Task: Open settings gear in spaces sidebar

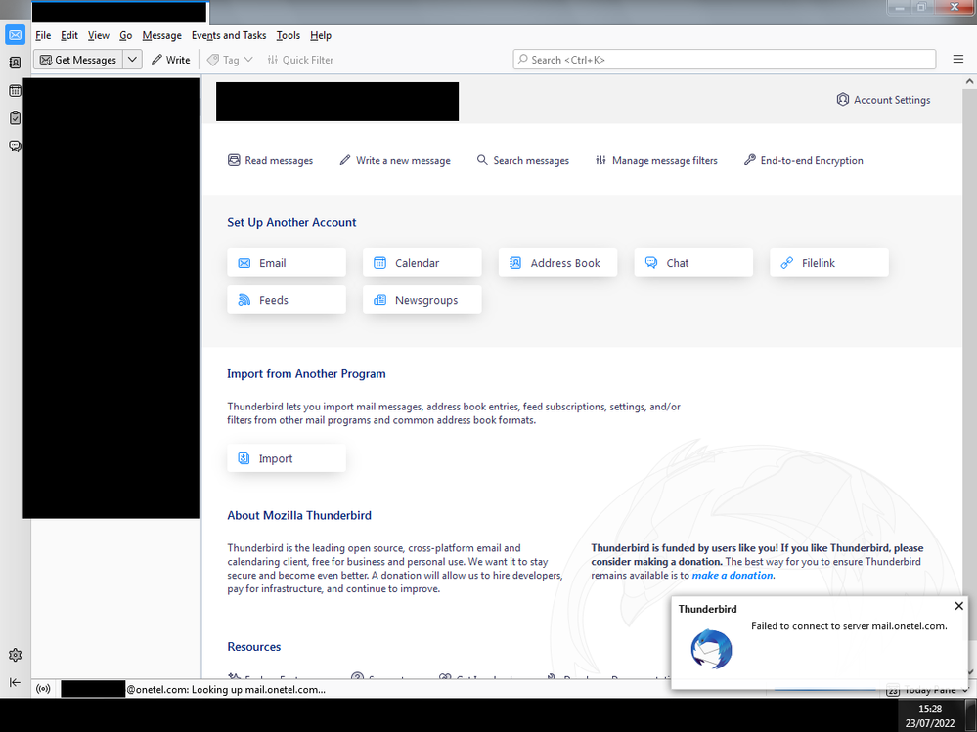Action: pyautogui.click(x=15, y=655)
